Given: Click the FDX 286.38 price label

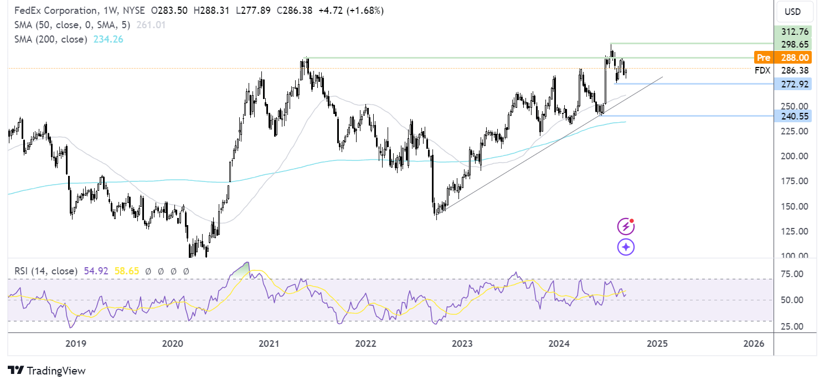Looking at the screenshot, I should pos(783,71).
